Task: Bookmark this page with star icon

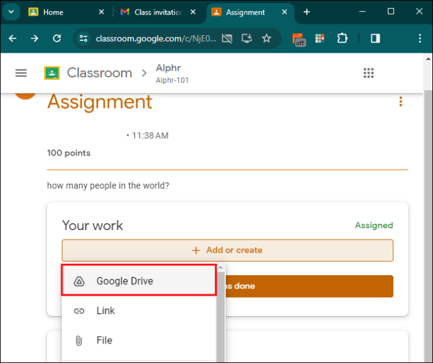Action: (267, 38)
